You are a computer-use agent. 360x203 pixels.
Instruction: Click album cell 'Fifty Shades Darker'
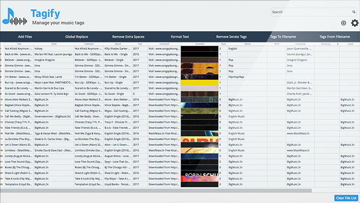(118, 49)
